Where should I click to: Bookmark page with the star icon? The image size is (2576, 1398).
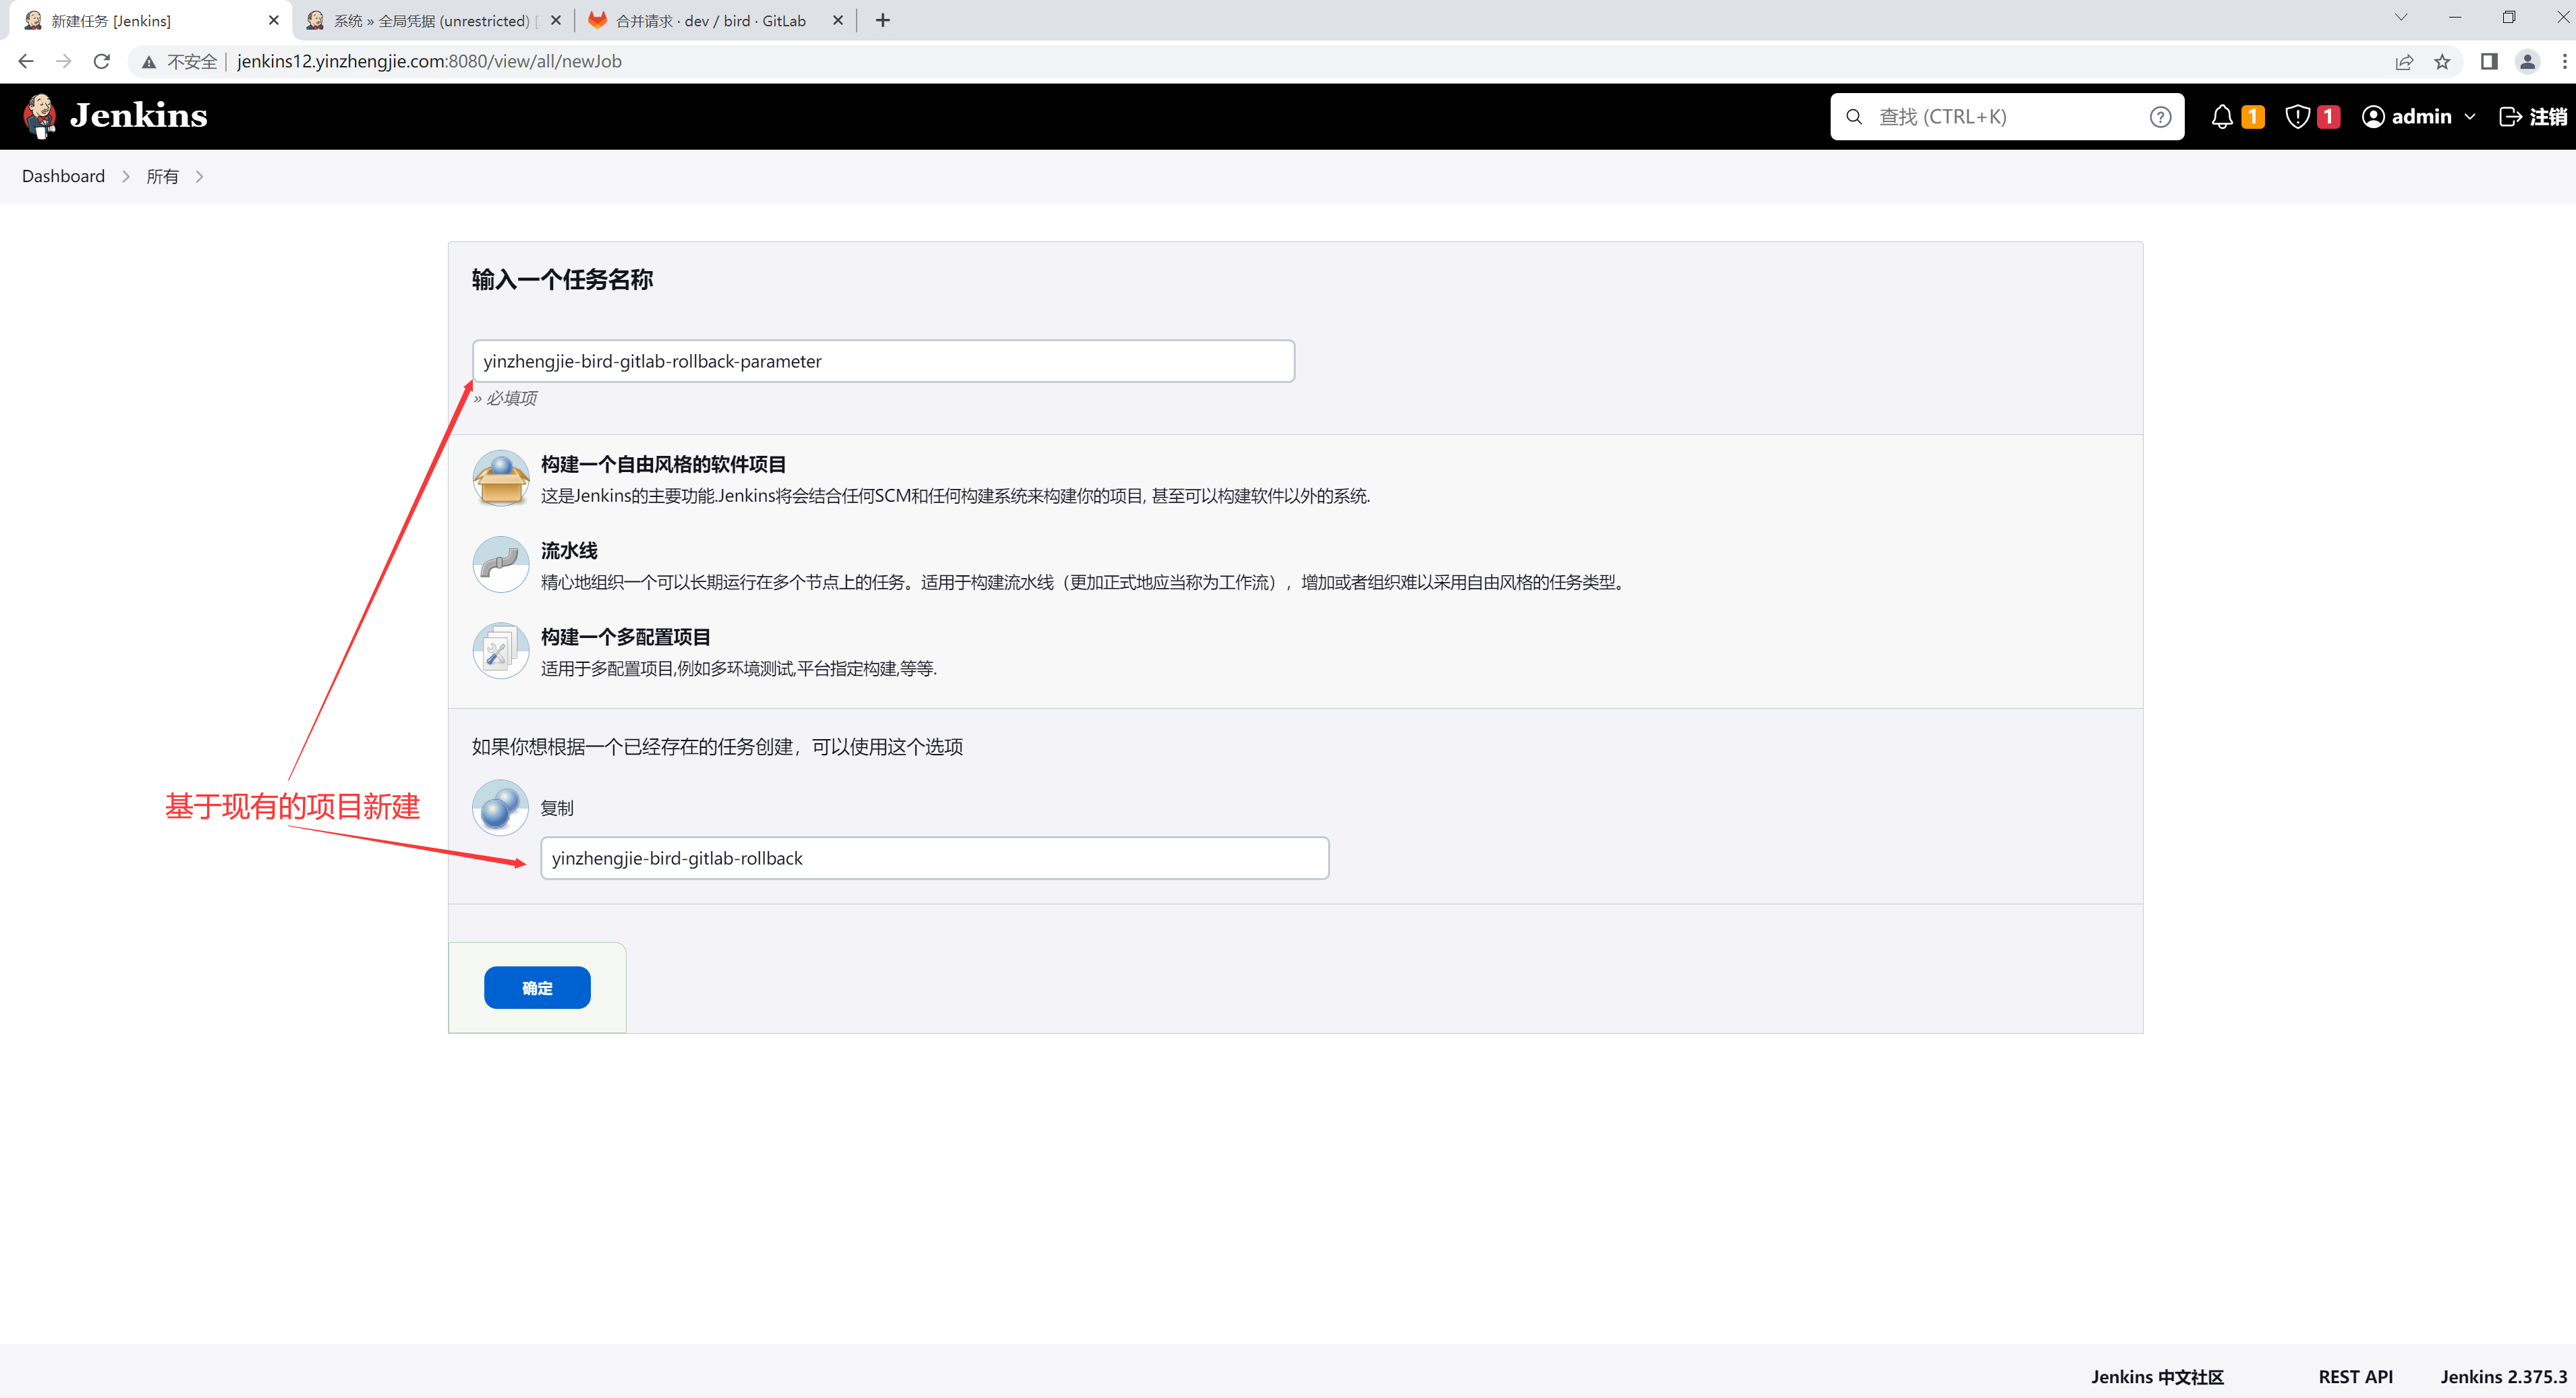tap(2442, 62)
